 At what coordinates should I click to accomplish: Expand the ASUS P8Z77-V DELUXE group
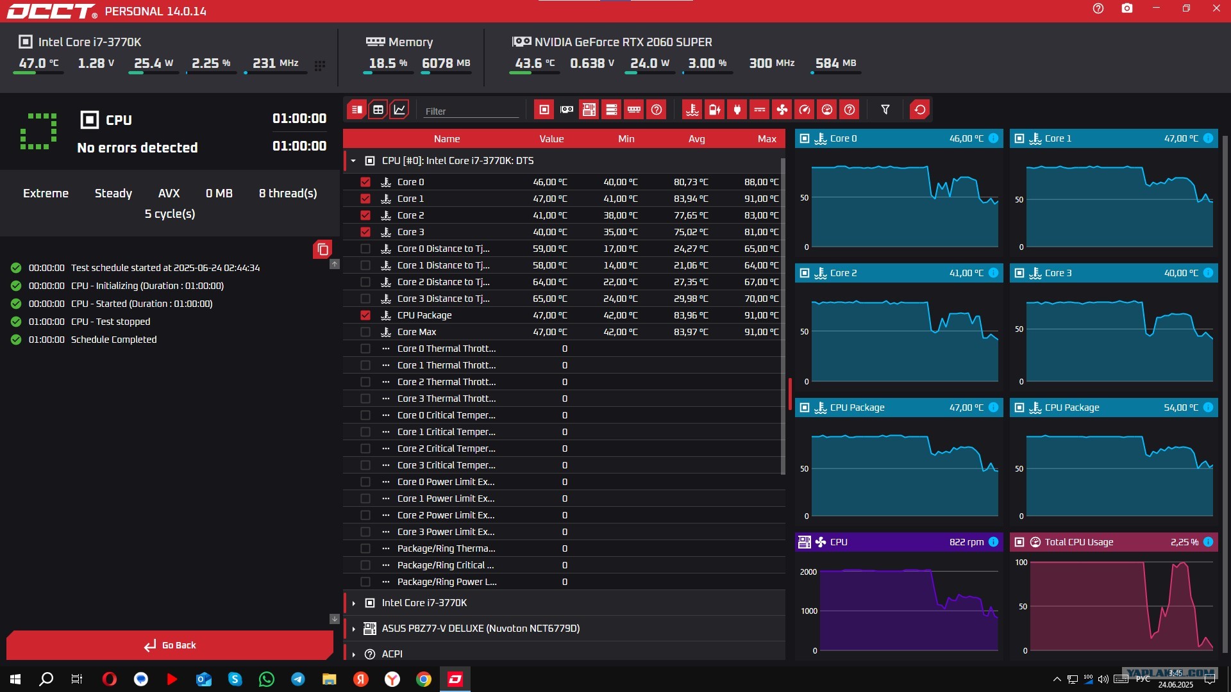(353, 629)
